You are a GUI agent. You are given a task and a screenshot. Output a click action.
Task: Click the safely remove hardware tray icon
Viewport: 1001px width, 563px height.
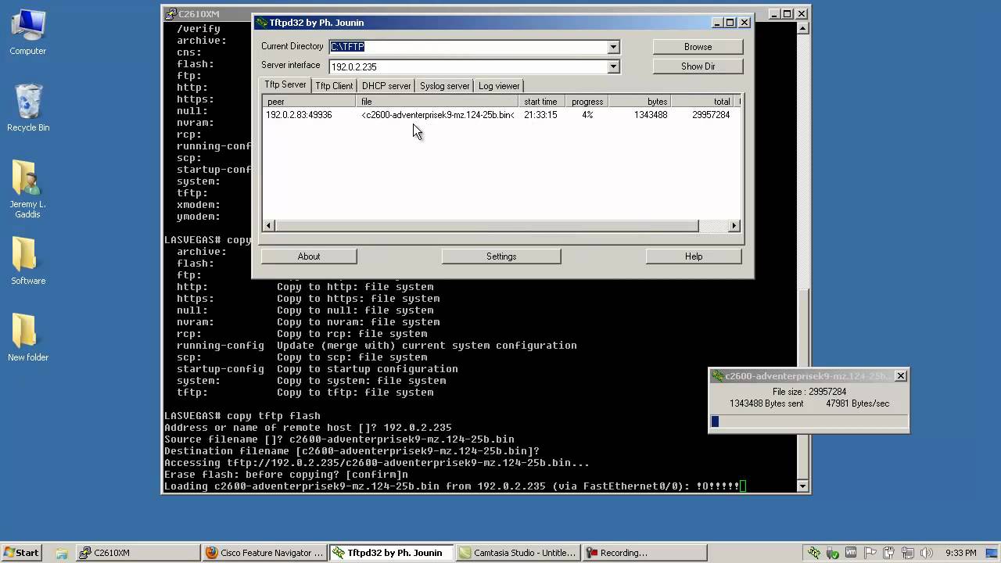pos(833,553)
